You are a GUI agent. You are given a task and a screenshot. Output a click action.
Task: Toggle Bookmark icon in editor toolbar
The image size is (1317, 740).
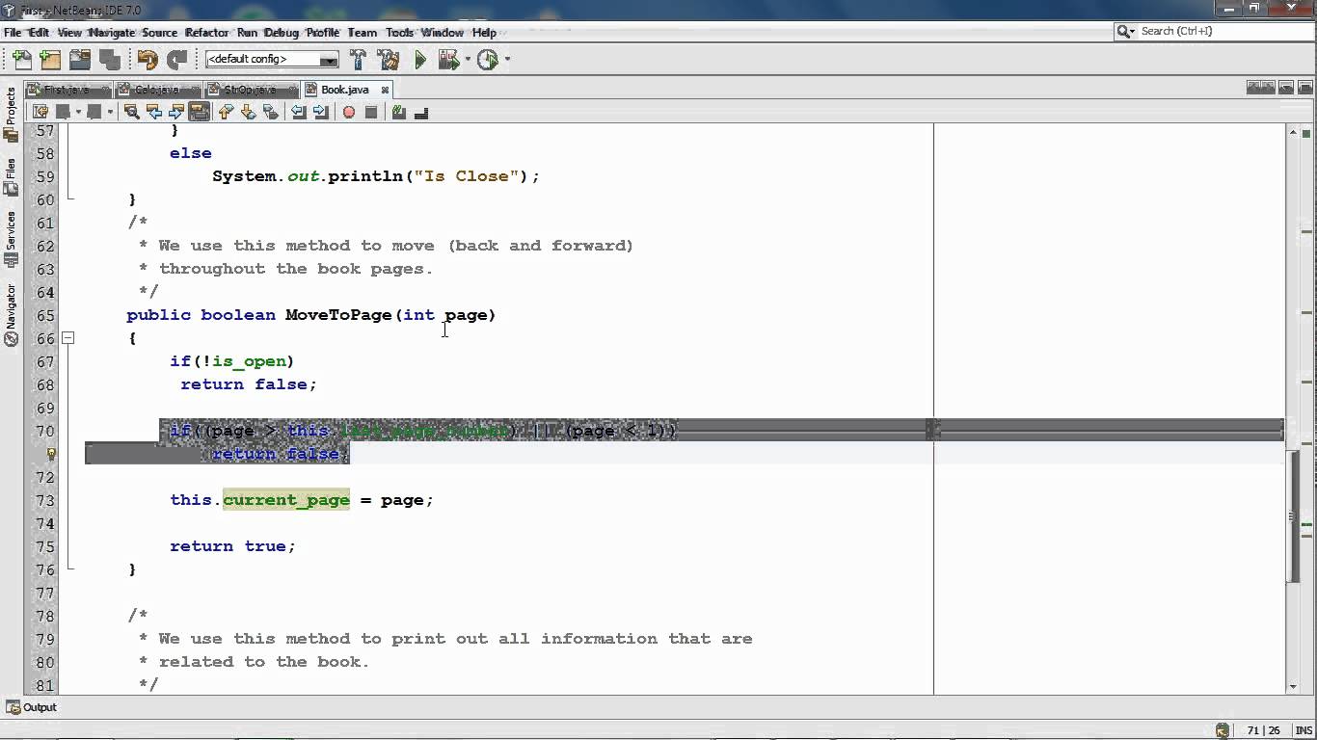271,112
